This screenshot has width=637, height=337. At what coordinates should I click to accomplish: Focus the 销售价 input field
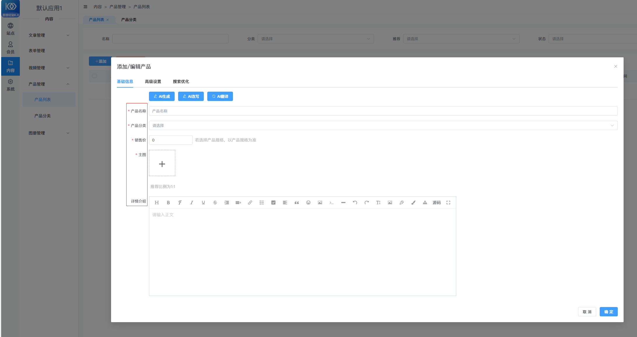[x=171, y=140]
